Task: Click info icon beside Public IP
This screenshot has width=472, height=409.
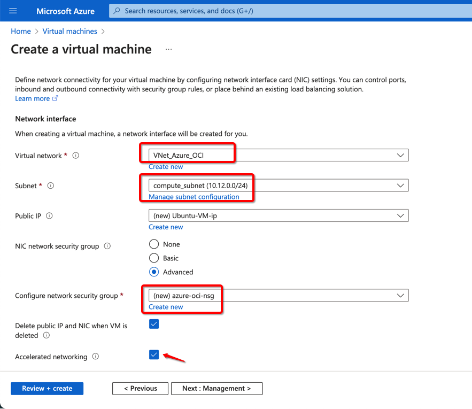Action: [49, 216]
